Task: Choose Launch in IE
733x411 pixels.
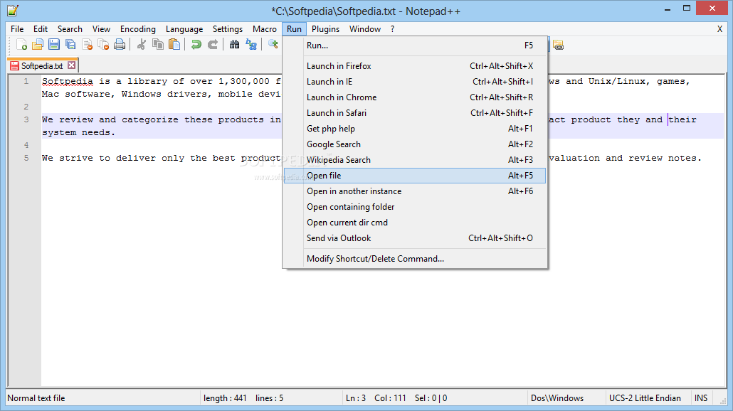Action: [415, 82]
